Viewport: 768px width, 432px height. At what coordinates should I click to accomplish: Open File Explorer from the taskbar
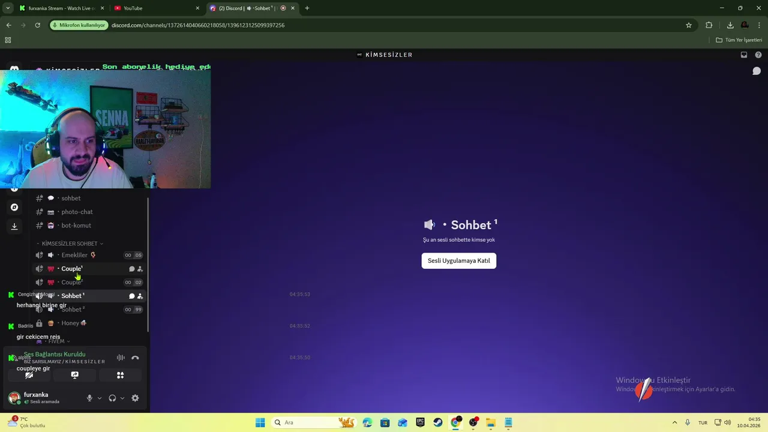pos(490,422)
